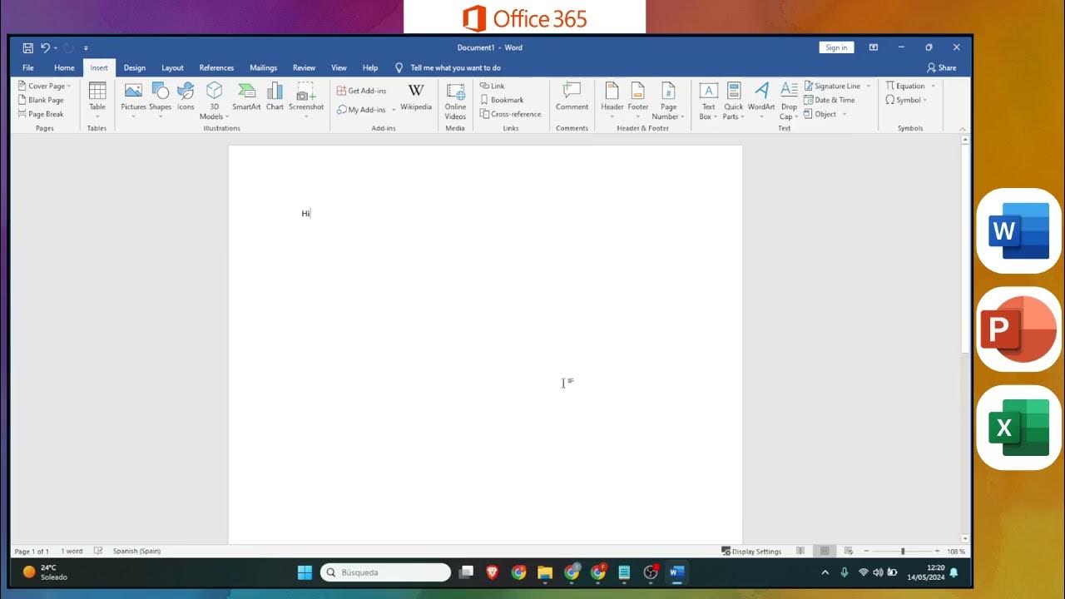Open the Quick Parts menu
Screen dimensions: 1065x599
[x=734, y=101]
